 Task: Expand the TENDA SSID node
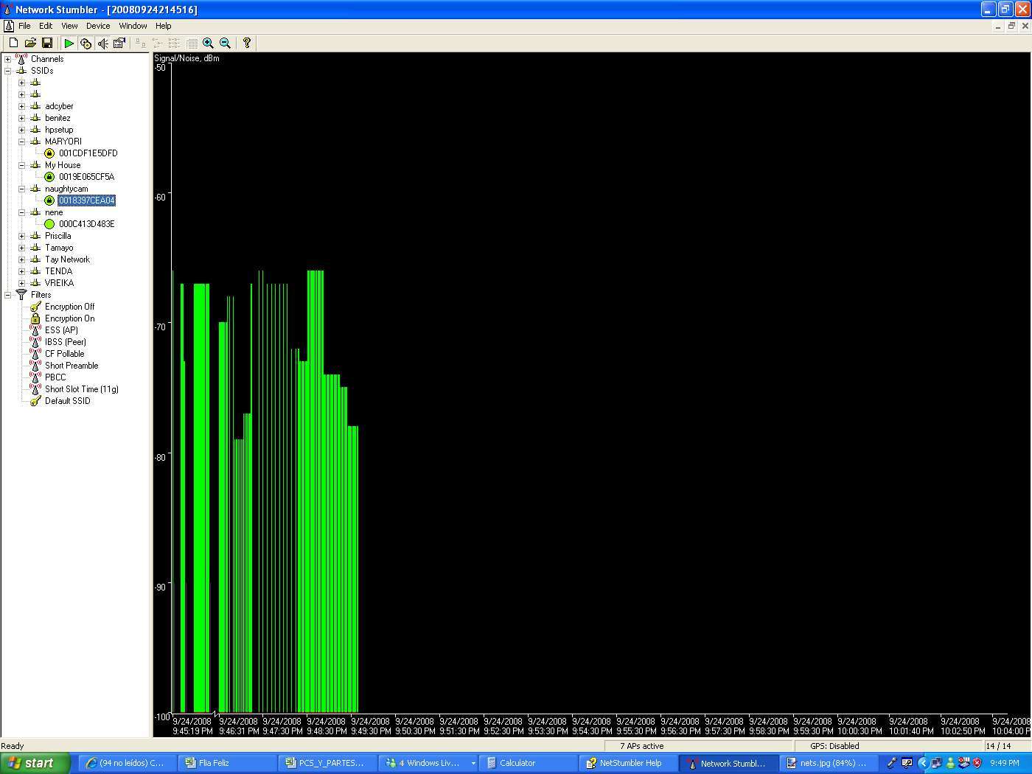point(21,271)
